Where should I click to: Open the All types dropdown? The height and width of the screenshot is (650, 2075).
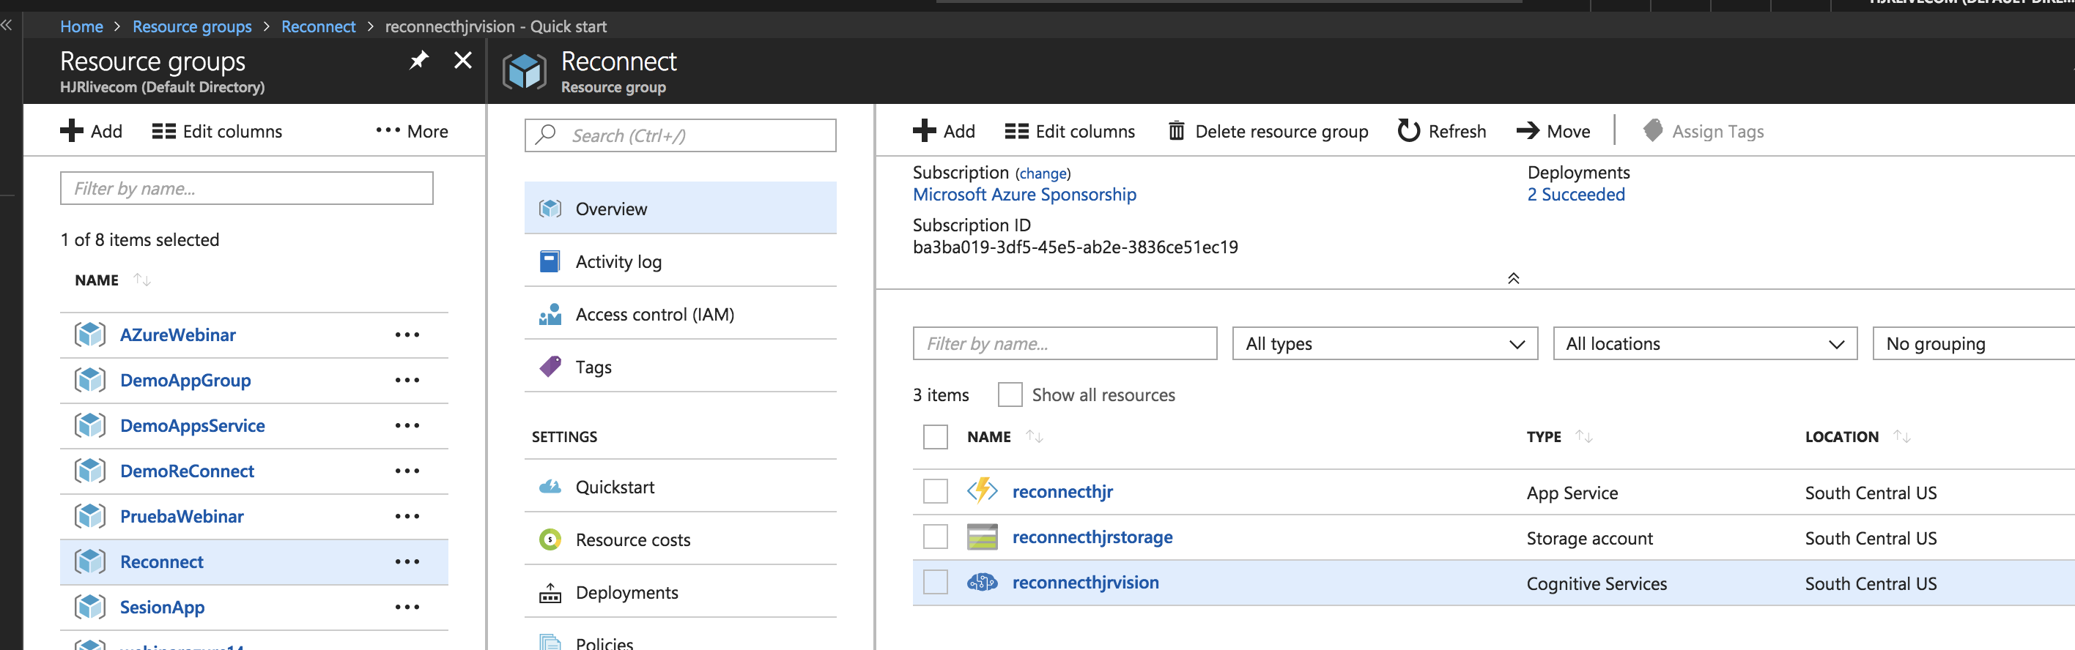click(x=1385, y=343)
